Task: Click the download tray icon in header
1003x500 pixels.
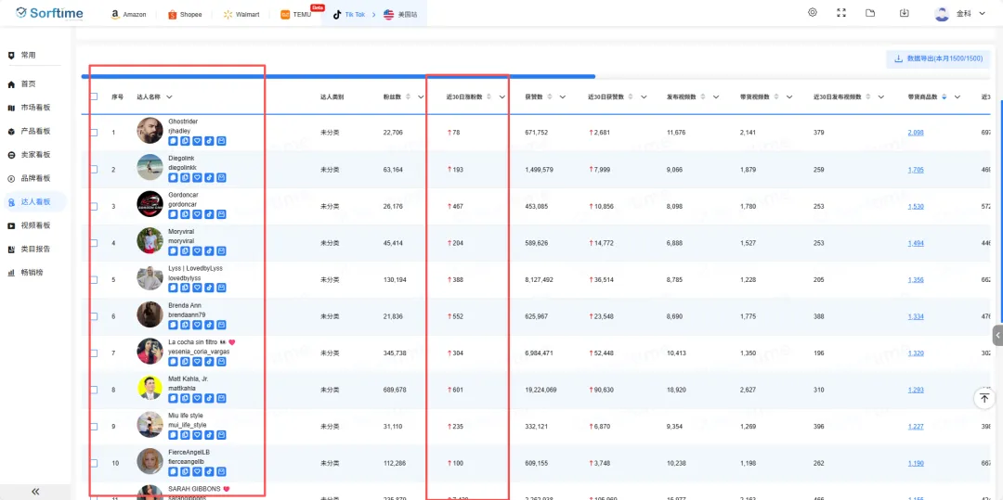Action: [x=905, y=13]
